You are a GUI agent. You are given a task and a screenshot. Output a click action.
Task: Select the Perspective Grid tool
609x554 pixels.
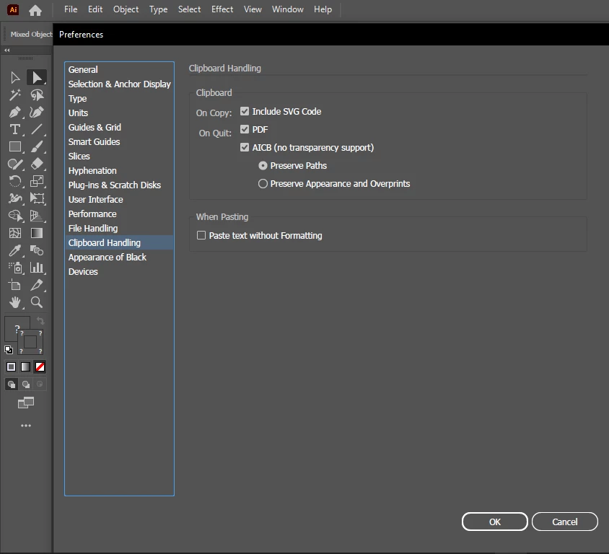coord(37,216)
